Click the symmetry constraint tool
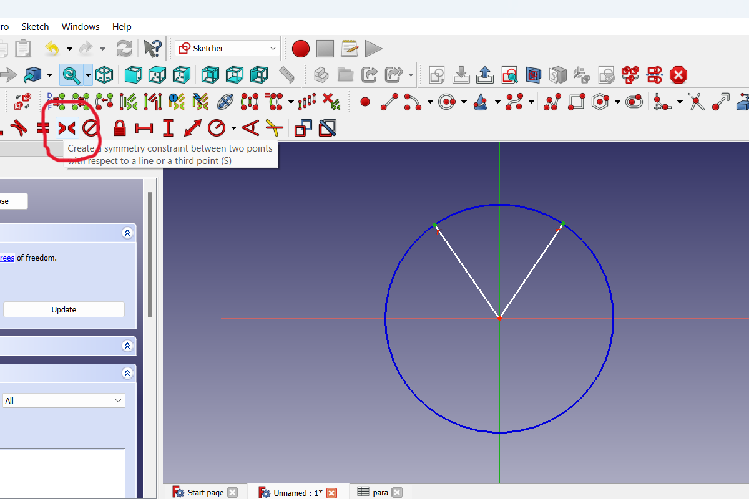The image size is (749, 499). tap(66, 128)
